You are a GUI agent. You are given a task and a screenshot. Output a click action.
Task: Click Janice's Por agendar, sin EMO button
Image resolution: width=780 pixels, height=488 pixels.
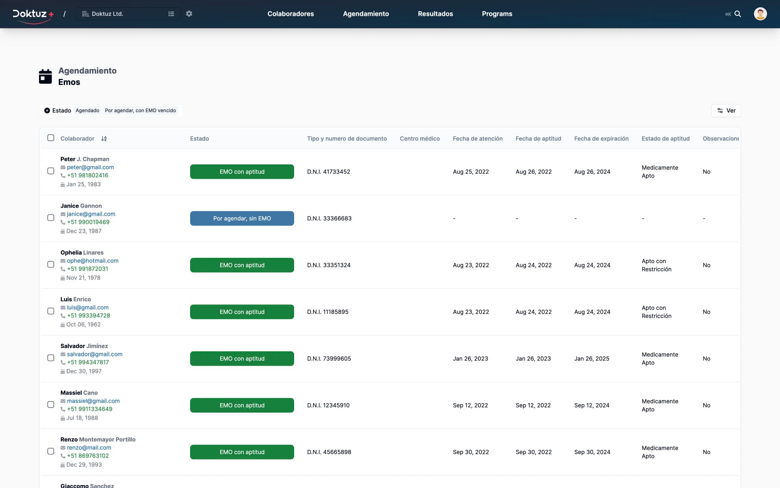point(242,219)
